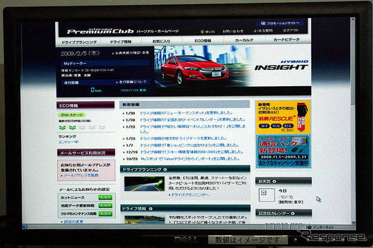Open the エントリー中 ranking link

(x=69, y=142)
